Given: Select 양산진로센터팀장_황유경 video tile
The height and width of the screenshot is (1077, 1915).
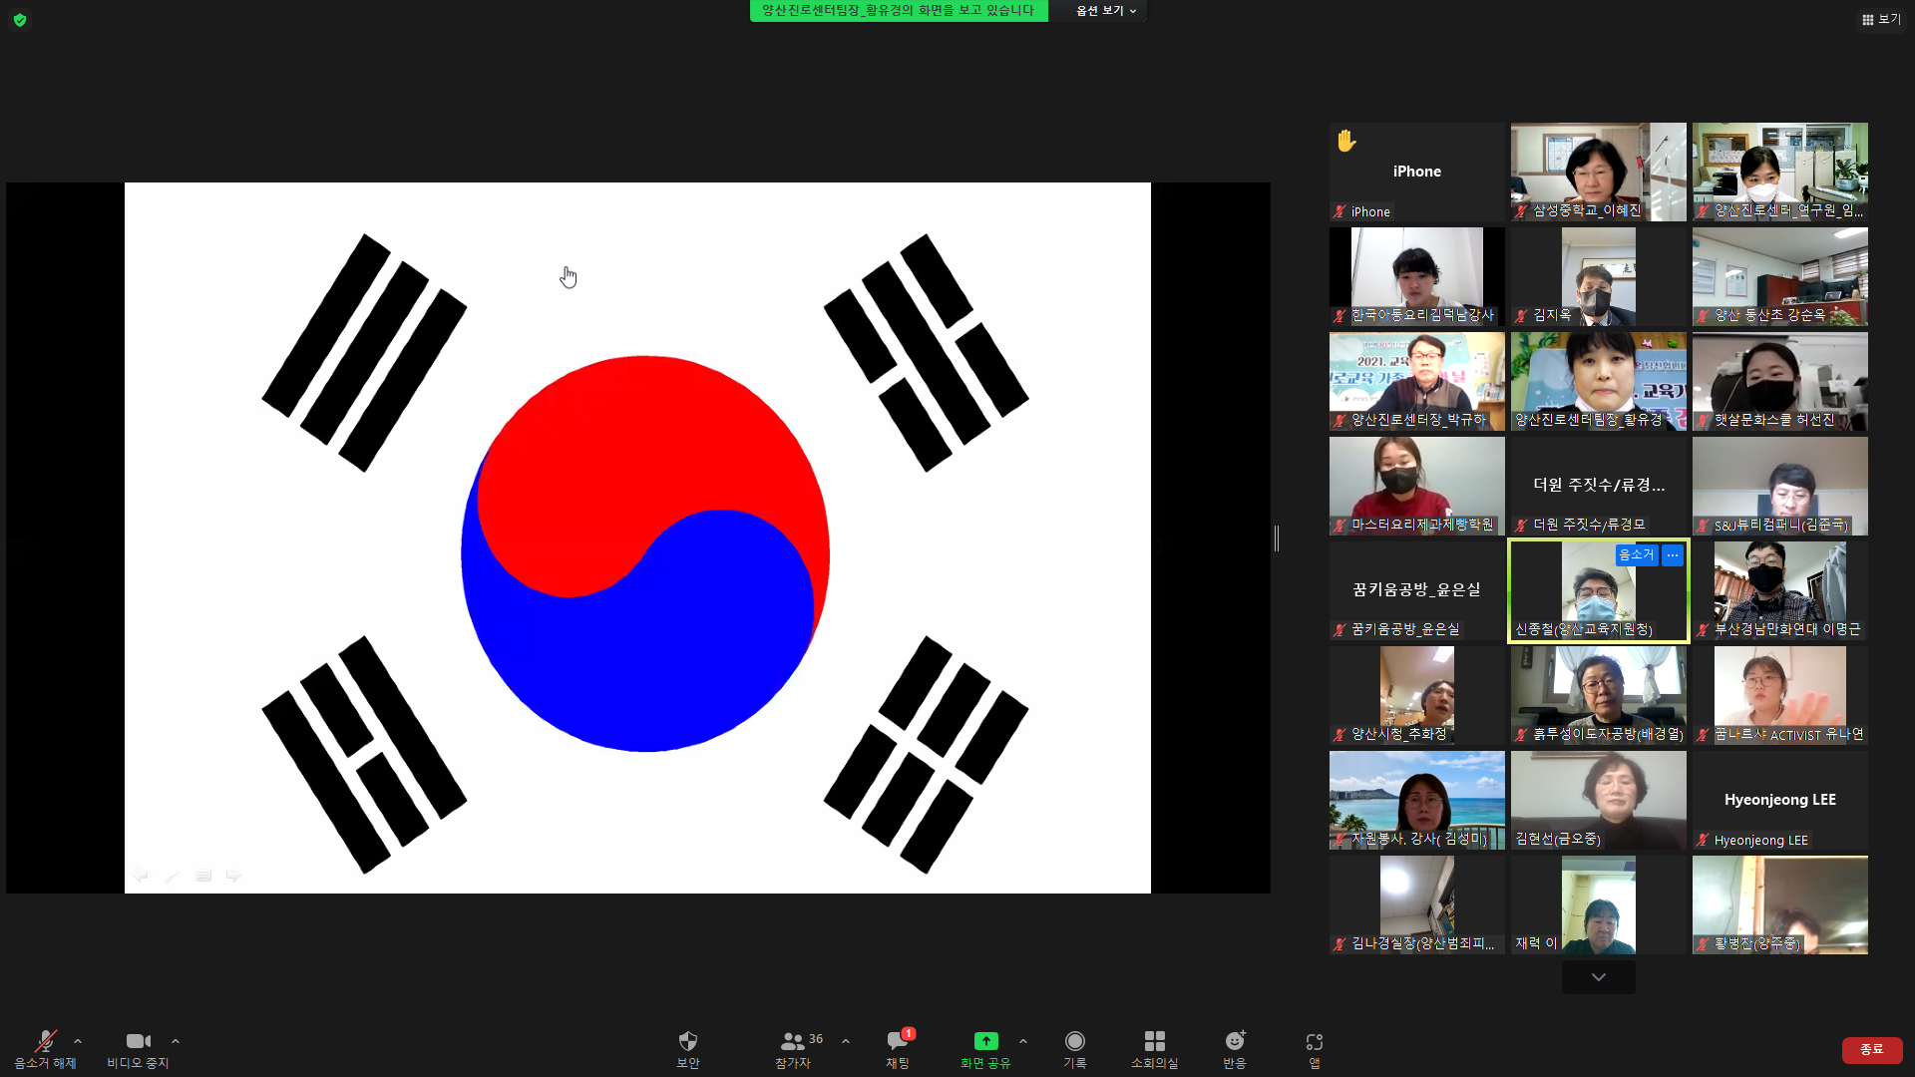Looking at the screenshot, I should 1598,381.
